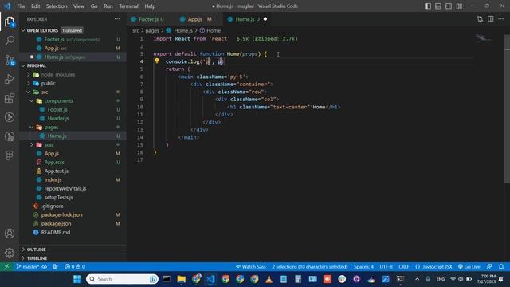Toggle panel layout icon in title bar
The height and width of the screenshot is (287, 510).
click(x=438, y=6)
